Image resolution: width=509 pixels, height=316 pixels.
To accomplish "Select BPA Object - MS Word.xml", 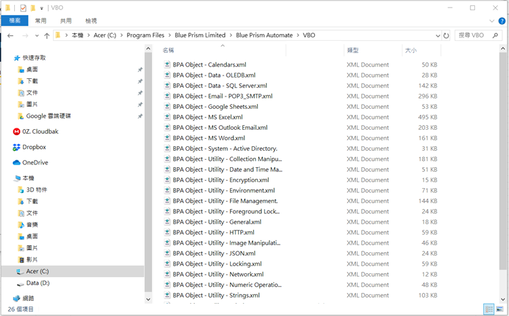I will tap(209, 138).
